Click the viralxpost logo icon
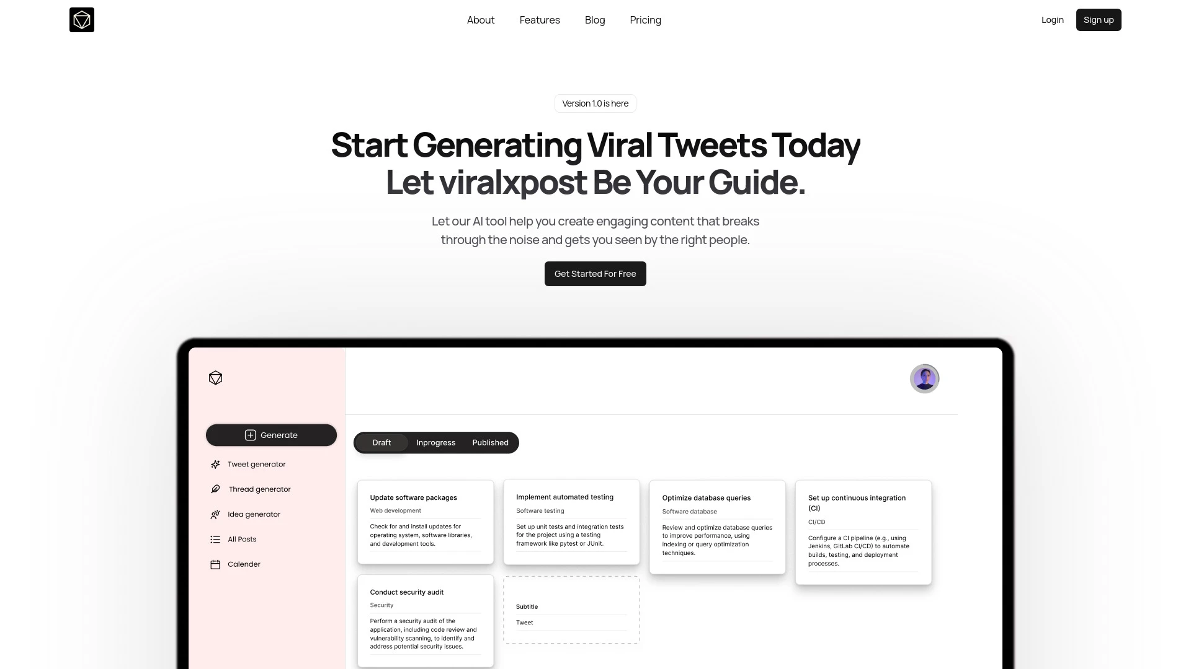The image size is (1191, 669). click(x=82, y=20)
